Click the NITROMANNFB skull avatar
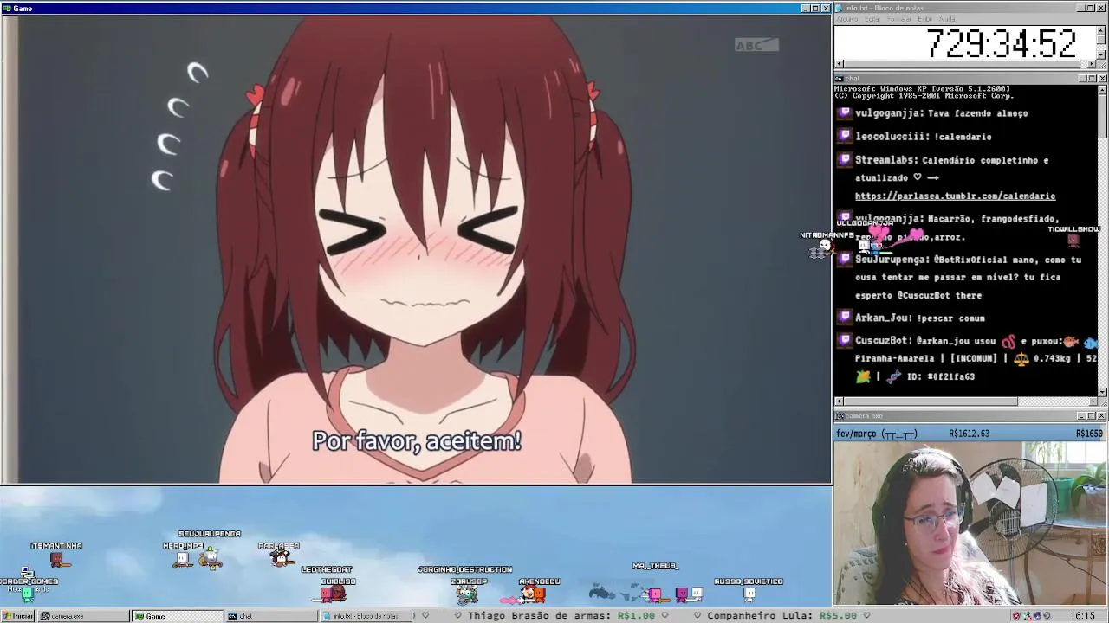Screen dimensions: 1109x623 [x=825, y=247]
